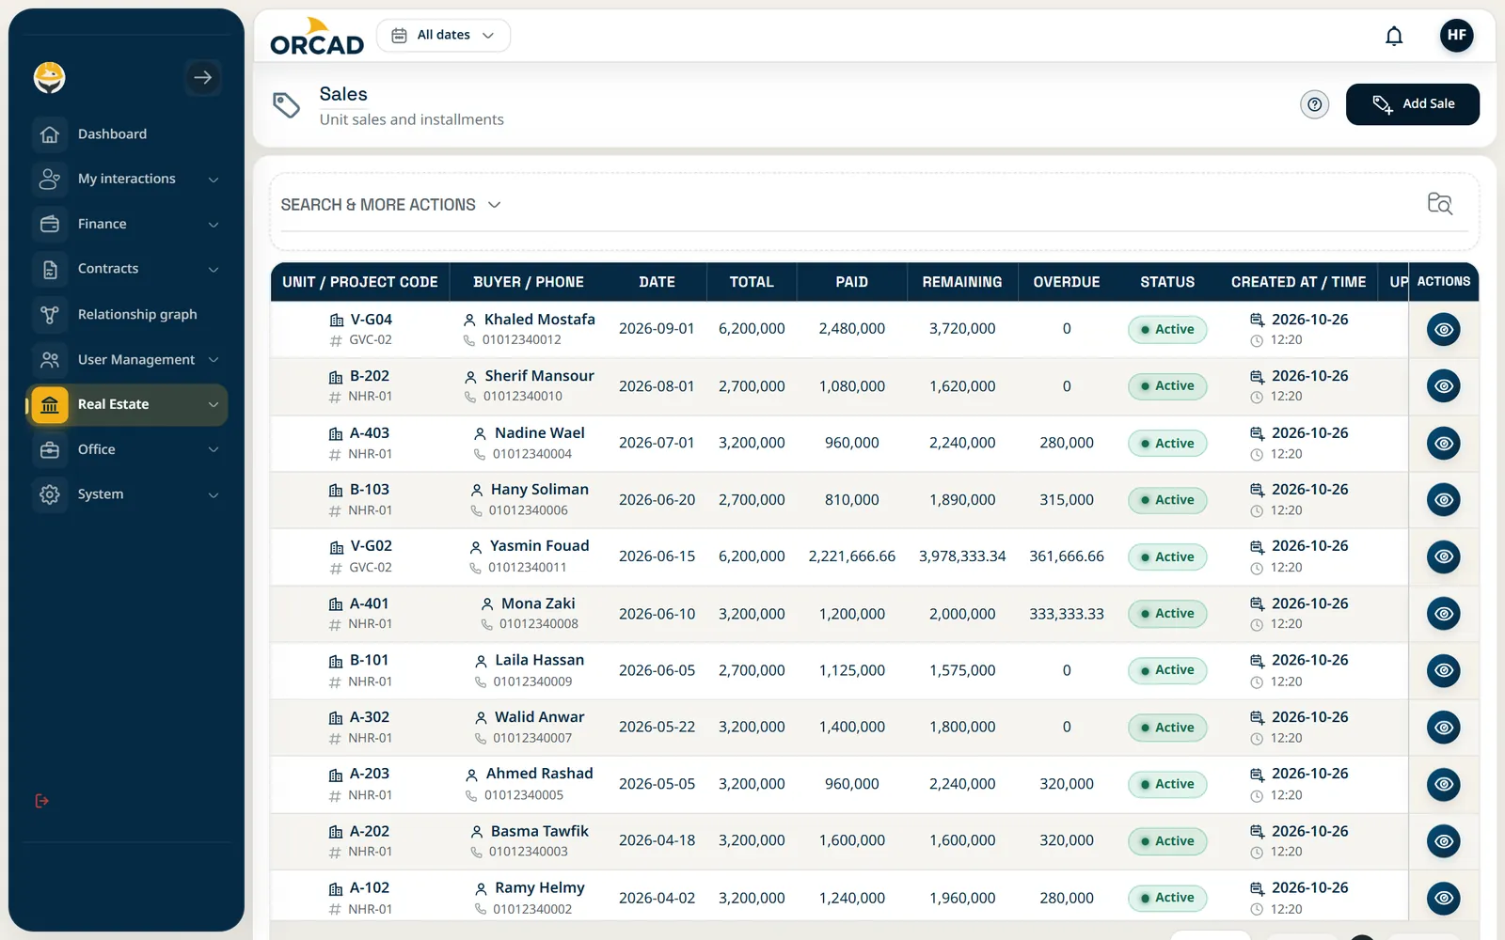Sort by the Date column header
This screenshot has width=1505, height=940.
click(x=657, y=282)
